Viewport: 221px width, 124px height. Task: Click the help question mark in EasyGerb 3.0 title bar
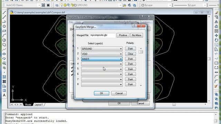click(x=142, y=17)
